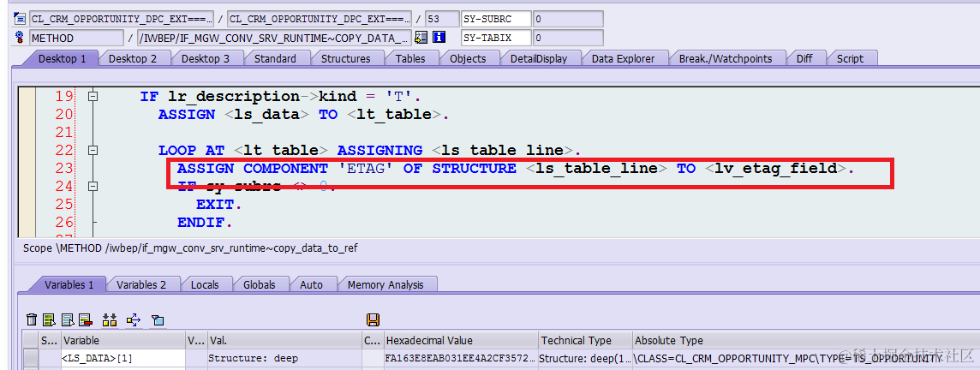Collapse the LOOP block at line 22
The image size is (980, 370).
[x=93, y=151]
